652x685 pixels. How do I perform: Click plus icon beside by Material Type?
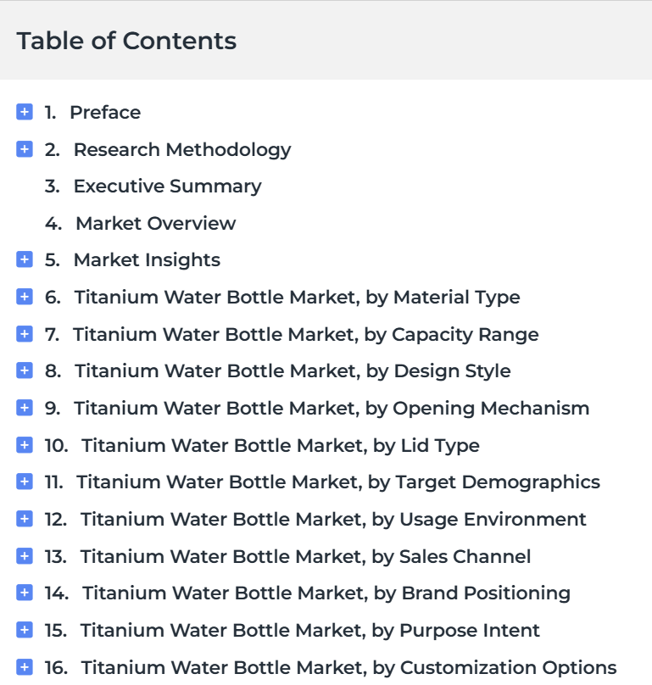(x=25, y=297)
